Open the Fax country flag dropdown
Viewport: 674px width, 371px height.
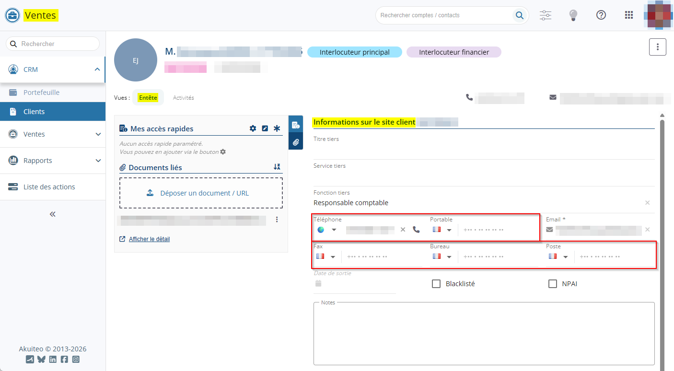326,257
